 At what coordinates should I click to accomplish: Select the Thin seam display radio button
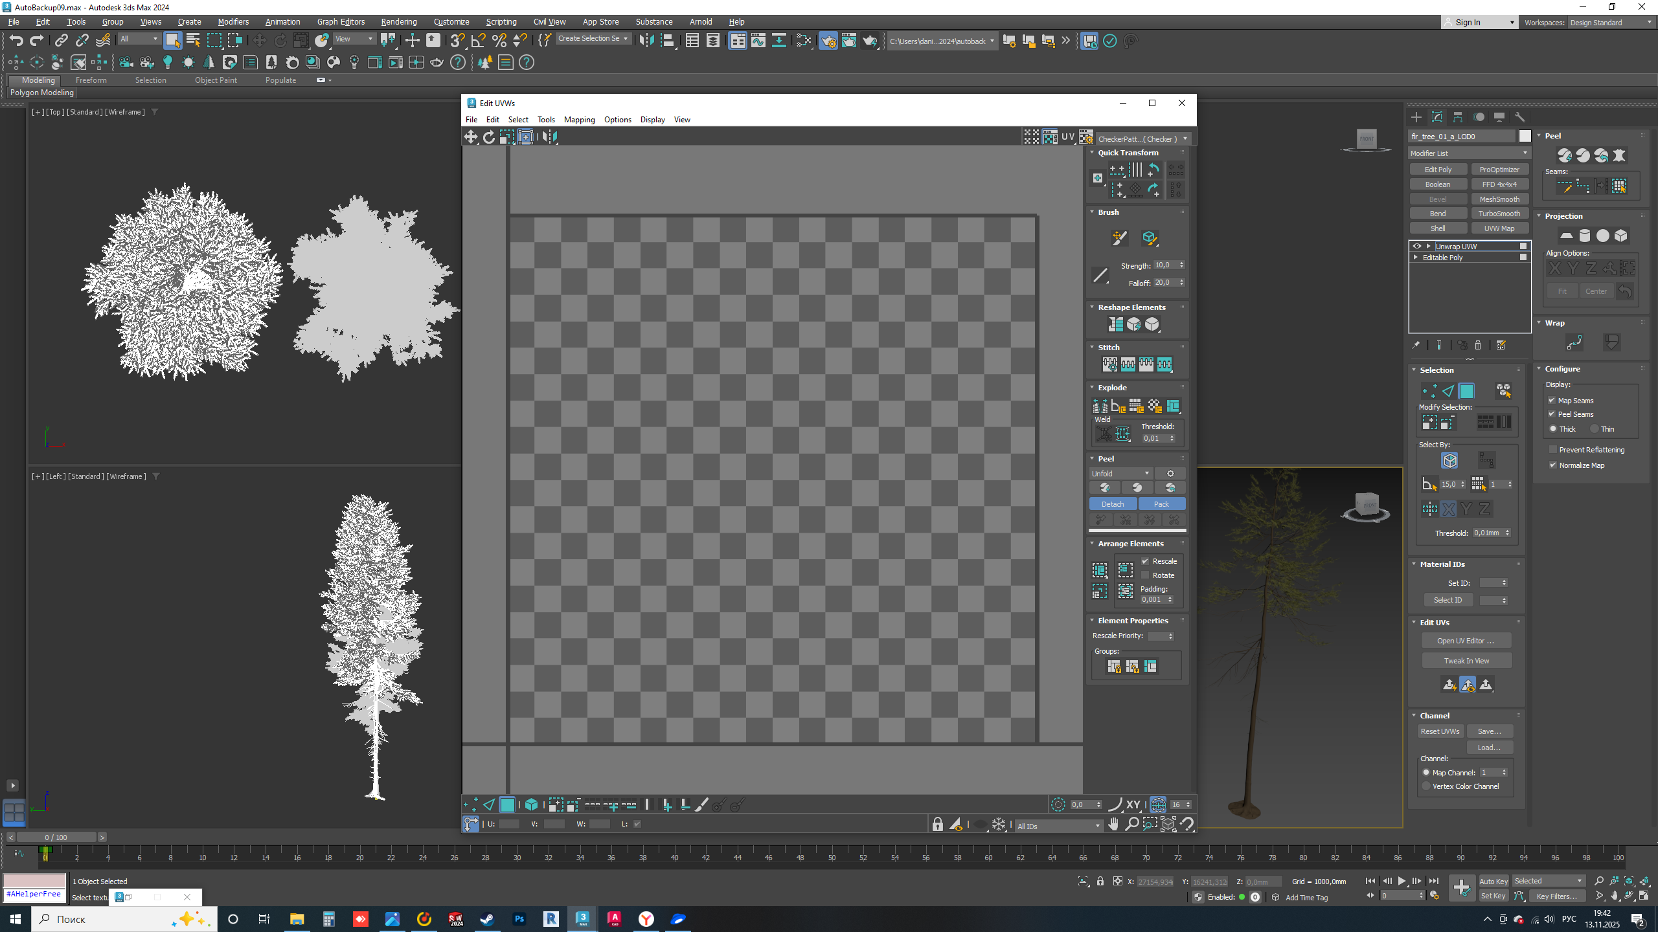[1595, 429]
